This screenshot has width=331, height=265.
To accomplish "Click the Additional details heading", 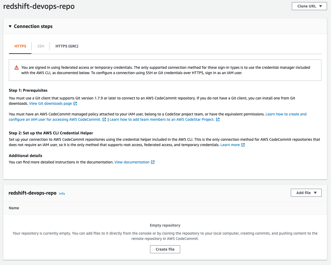I will click(26, 156).
